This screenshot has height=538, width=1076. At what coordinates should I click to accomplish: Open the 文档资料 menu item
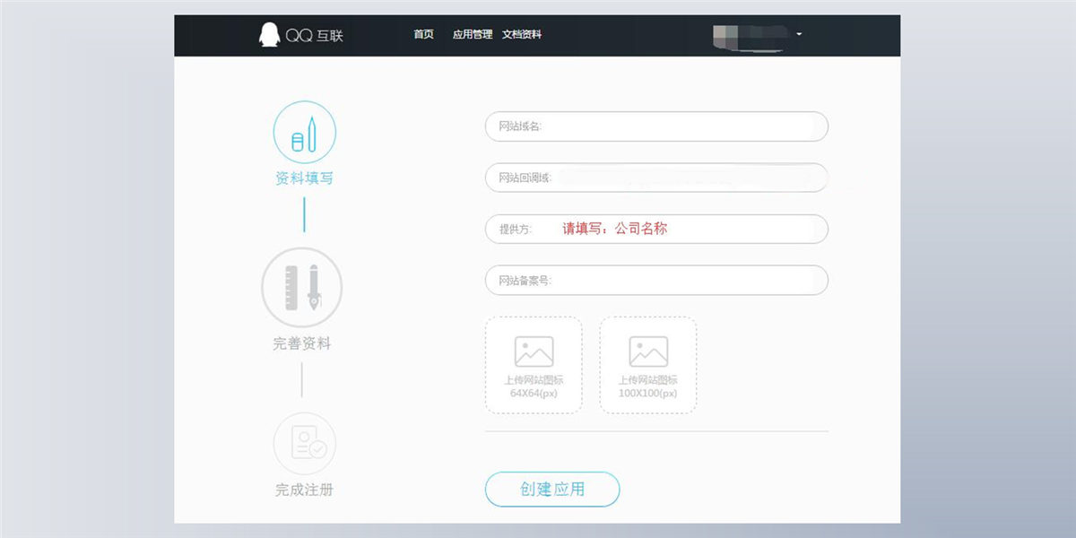coord(522,35)
